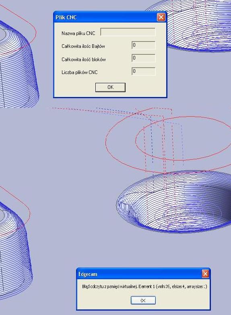Screen dimensions: 231x315
Task: Focus the Nazwa pliku CNC field
Action: [x=128, y=32]
